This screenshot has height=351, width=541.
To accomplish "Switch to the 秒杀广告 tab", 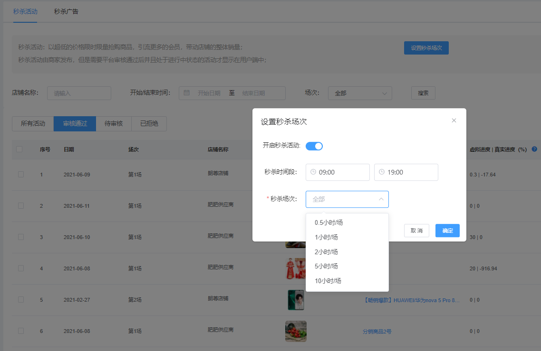I will (66, 11).
